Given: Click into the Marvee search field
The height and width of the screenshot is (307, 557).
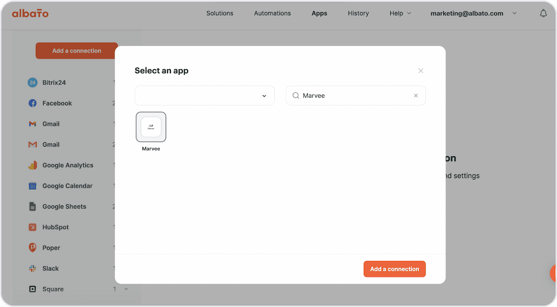Looking at the screenshot, I should (x=356, y=96).
